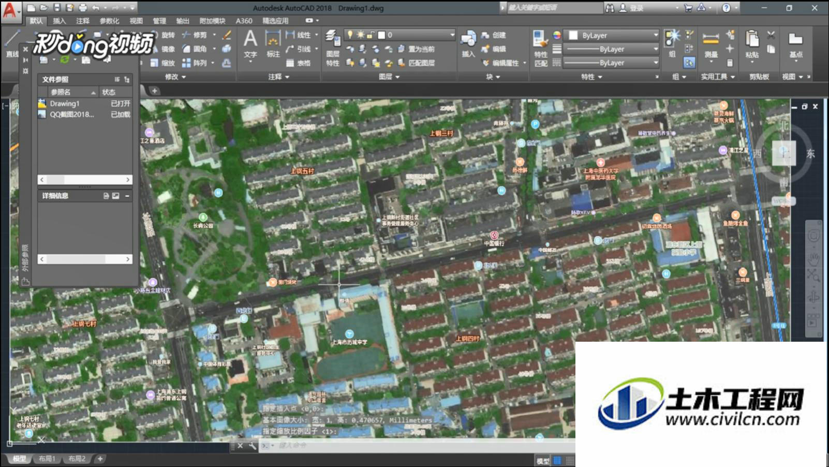Click the New file icon in quick access toolbar
The height and width of the screenshot is (467, 829).
point(32,8)
